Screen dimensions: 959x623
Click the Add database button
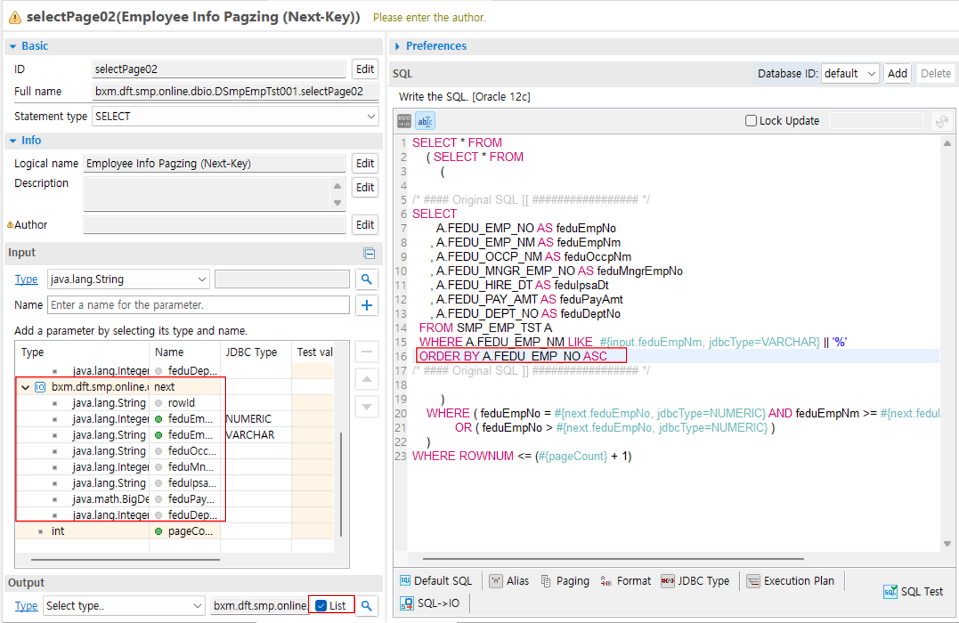tap(897, 73)
